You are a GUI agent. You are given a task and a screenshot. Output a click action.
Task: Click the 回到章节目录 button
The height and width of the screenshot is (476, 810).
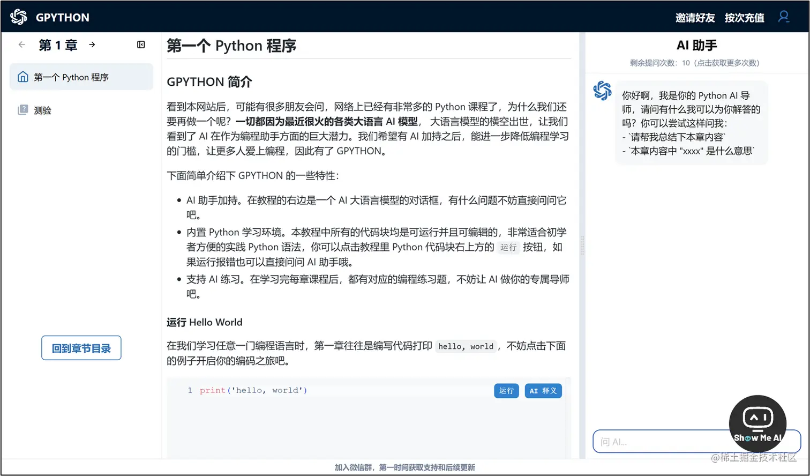tap(81, 348)
